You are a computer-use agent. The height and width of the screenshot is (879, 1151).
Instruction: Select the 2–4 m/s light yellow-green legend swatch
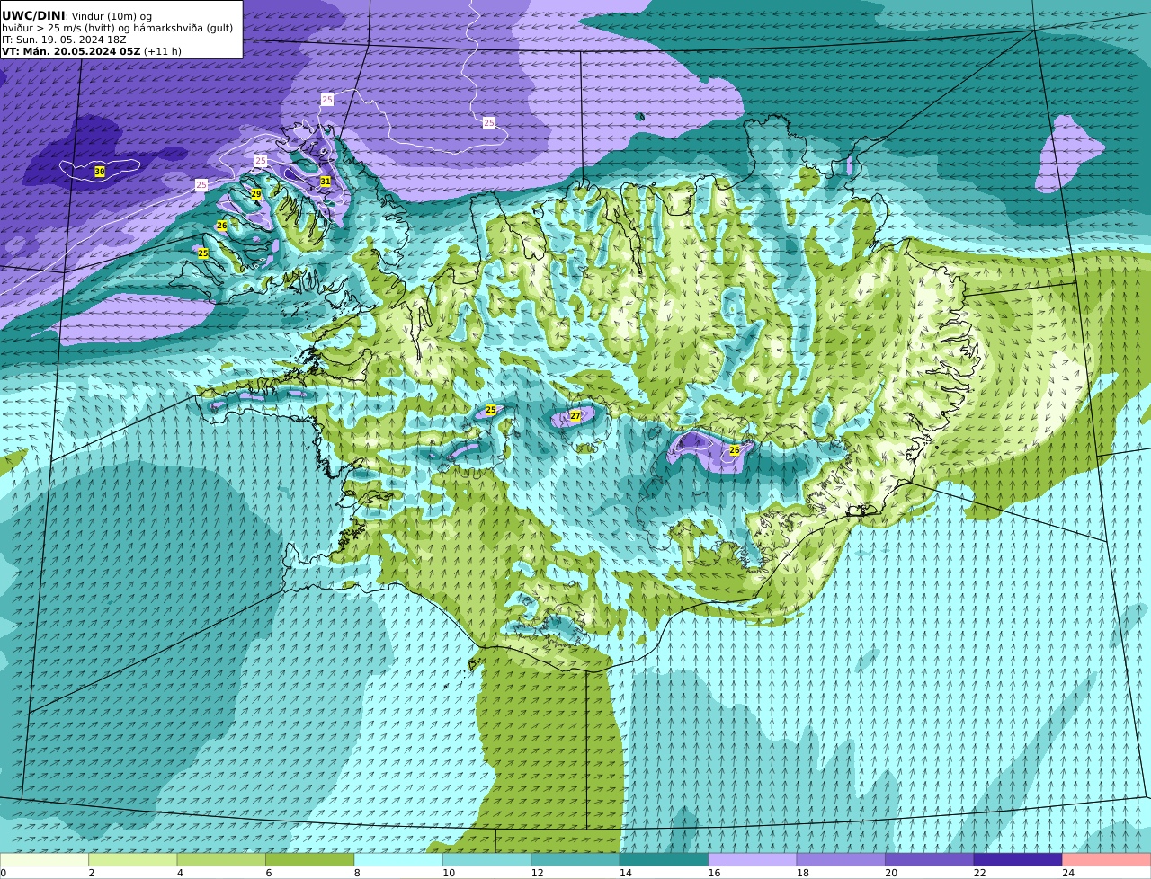click(133, 860)
